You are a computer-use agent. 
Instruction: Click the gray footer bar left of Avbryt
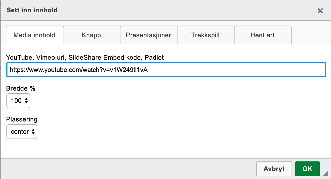tap(128, 169)
